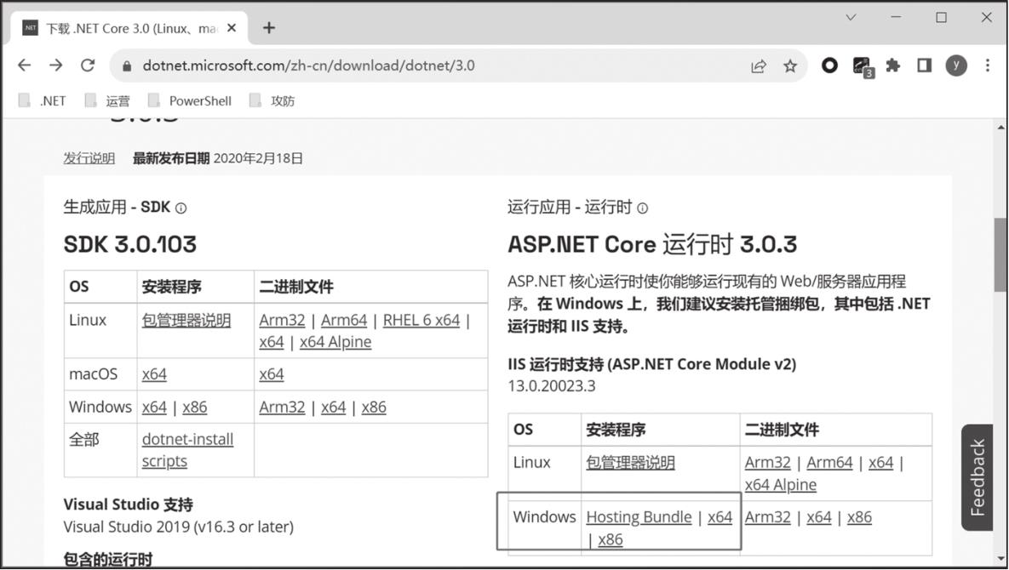The width and height of the screenshot is (1009, 570).
Task: Go back to the previous page
Action: (x=25, y=66)
